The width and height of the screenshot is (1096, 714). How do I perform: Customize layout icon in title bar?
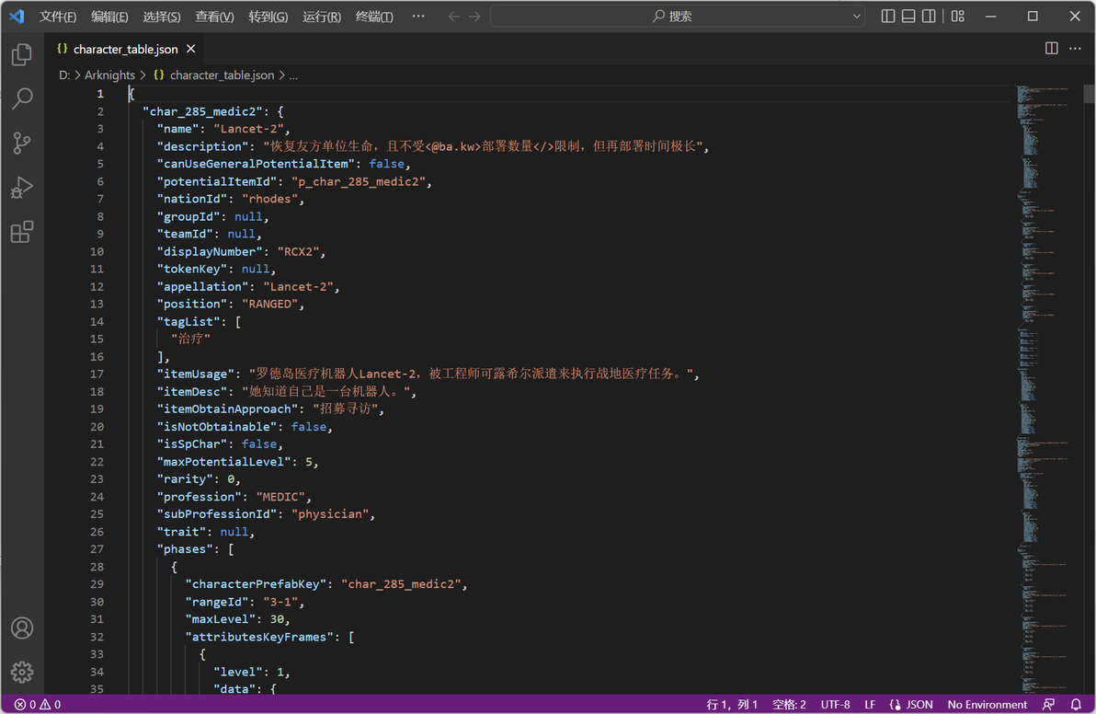957,16
